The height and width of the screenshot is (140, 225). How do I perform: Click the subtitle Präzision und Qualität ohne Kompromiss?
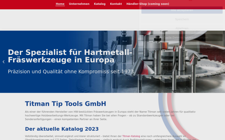72,72
